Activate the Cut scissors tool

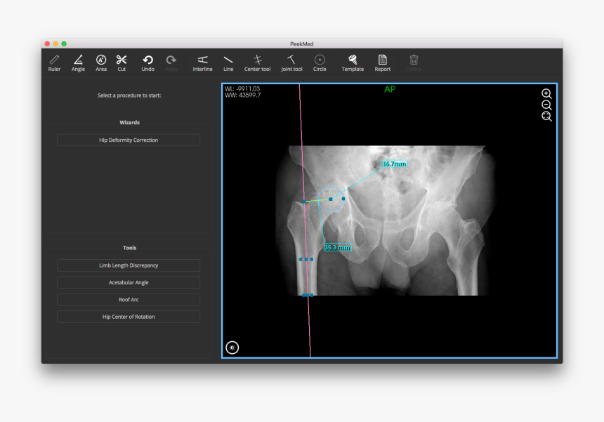point(122,63)
